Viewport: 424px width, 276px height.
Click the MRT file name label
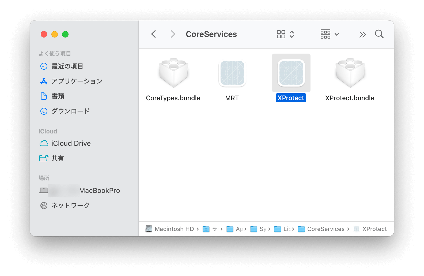point(232,98)
